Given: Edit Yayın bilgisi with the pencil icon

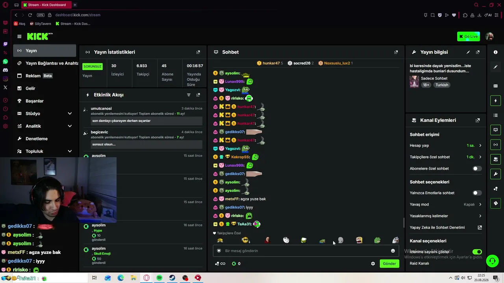Looking at the screenshot, I should (468, 52).
